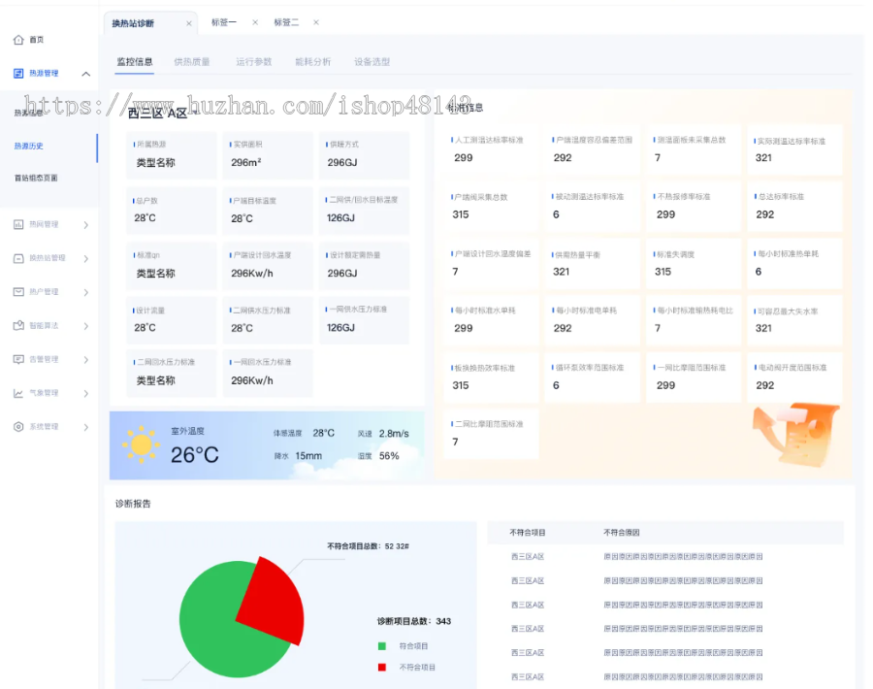873x689 pixels.
Task: Click the 26°C outdoor temperature value
Action: coord(195,455)
